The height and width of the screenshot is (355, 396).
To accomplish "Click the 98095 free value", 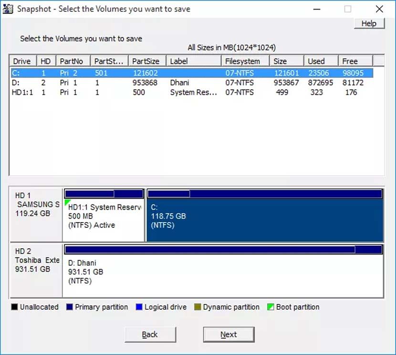I will (x=353, y=73).
